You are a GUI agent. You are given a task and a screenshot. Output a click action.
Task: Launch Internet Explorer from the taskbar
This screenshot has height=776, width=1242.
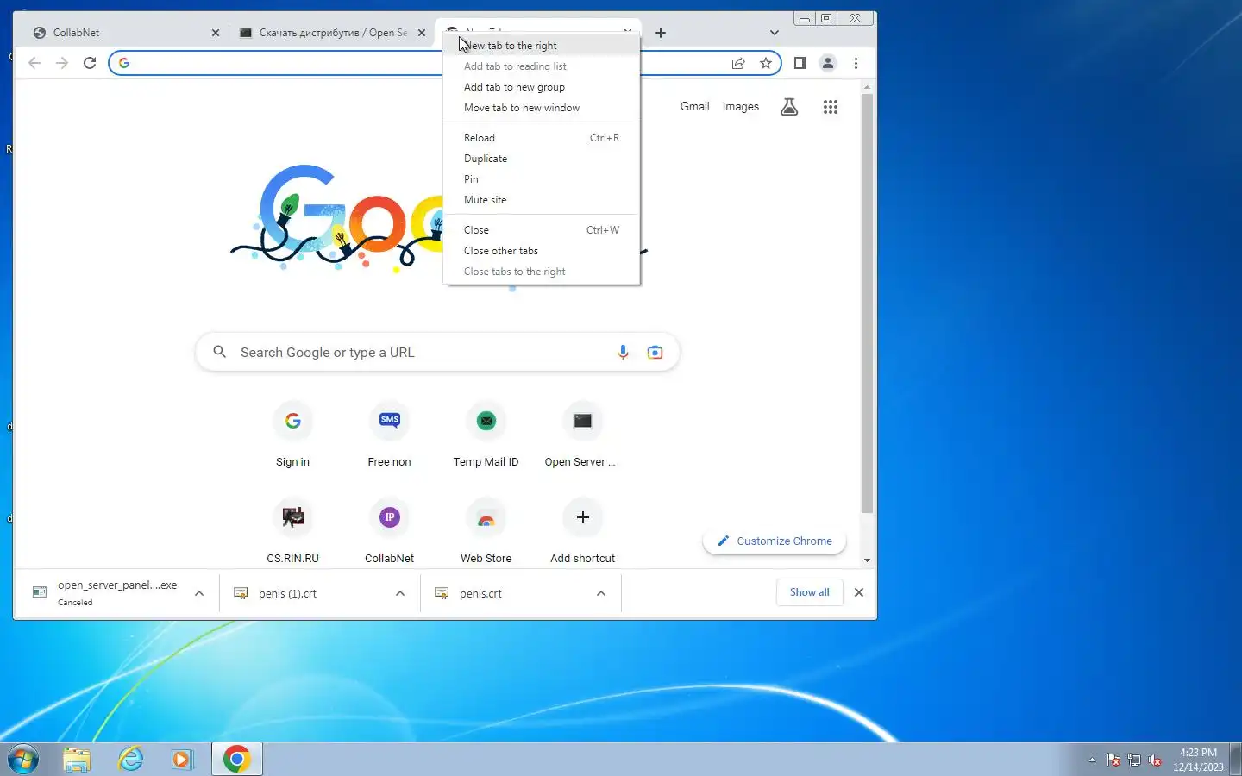130,759
